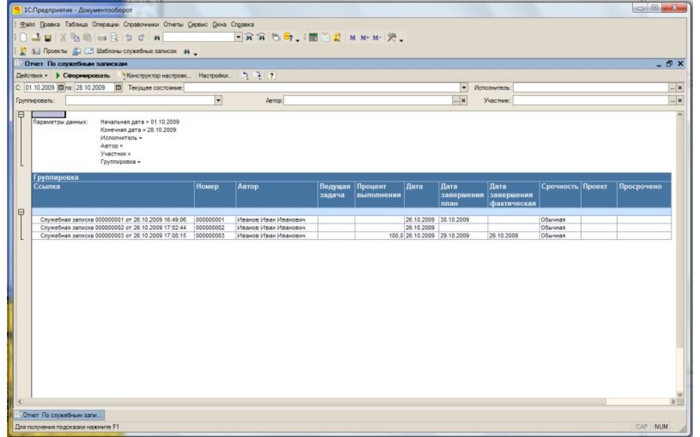
Task: Click the Настройки... button
Action: click(x=215, y=76)
